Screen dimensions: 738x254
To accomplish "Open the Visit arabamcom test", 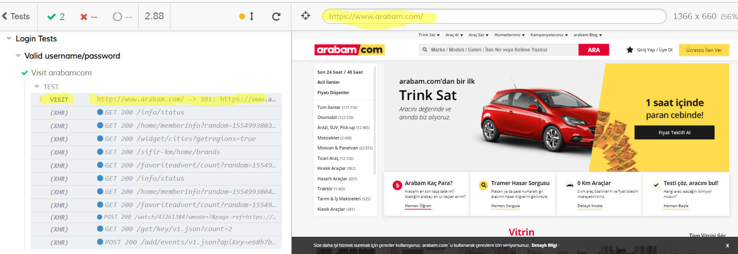I will coord(61,73).
